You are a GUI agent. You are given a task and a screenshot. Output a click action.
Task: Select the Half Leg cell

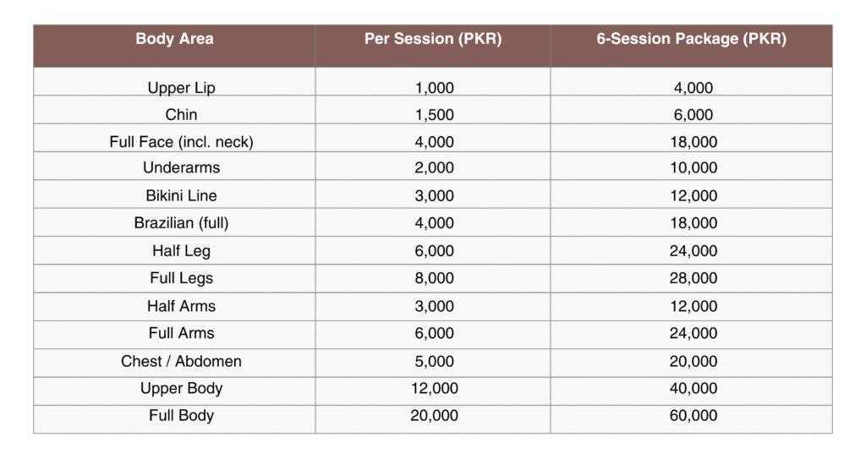(x=181, y=251)
